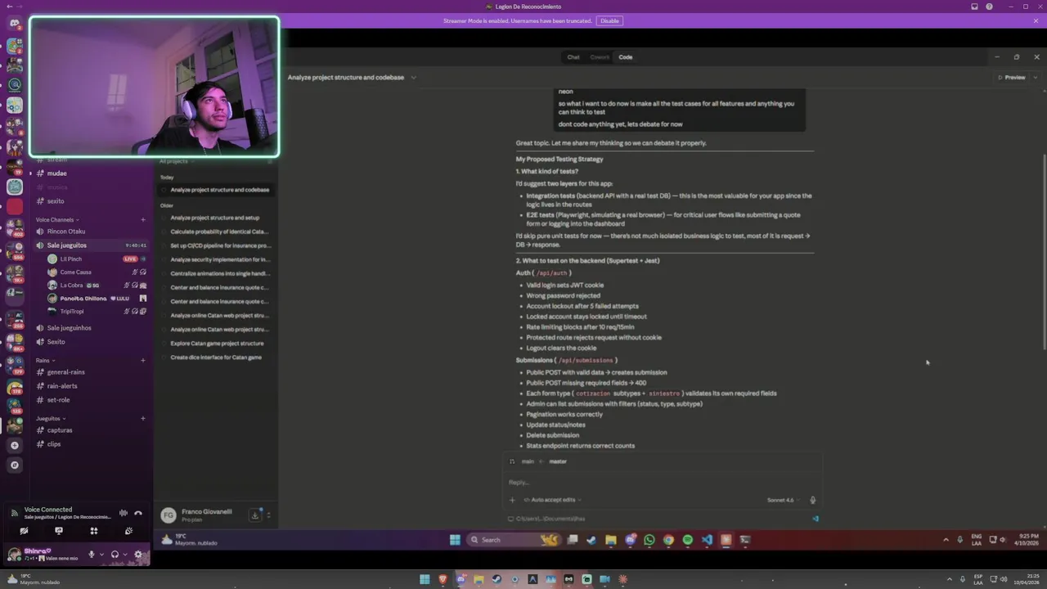1047x589 pixels.
Task: Switch to the Chat tab
Action: (573, 57)
